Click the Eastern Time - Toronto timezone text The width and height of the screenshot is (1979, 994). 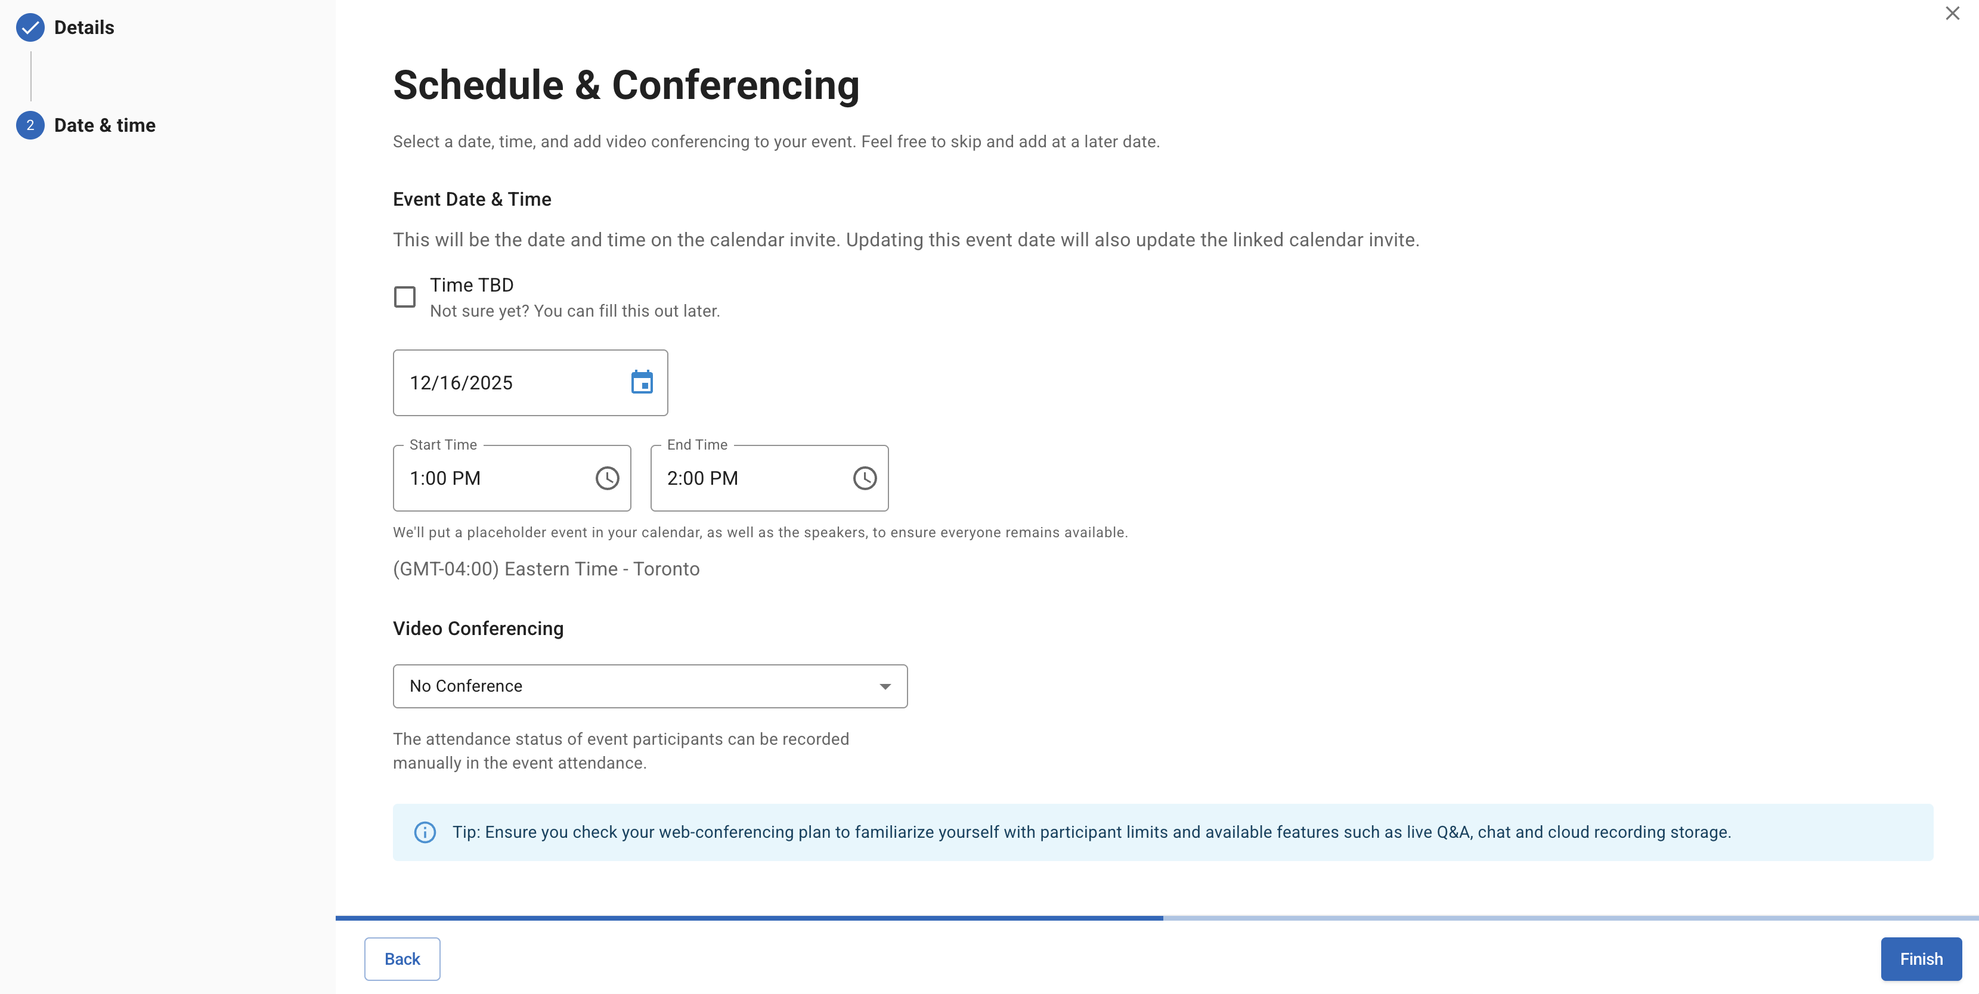pyautogui.click(x=546, y=569)
